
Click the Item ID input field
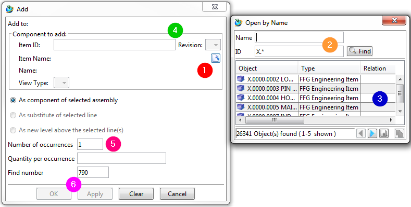click(115, 45)
